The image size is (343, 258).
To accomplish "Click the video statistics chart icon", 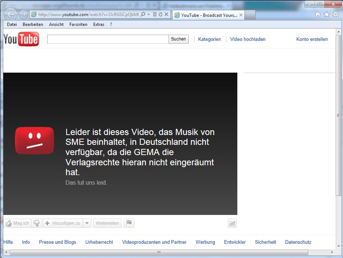I will 232,223.
